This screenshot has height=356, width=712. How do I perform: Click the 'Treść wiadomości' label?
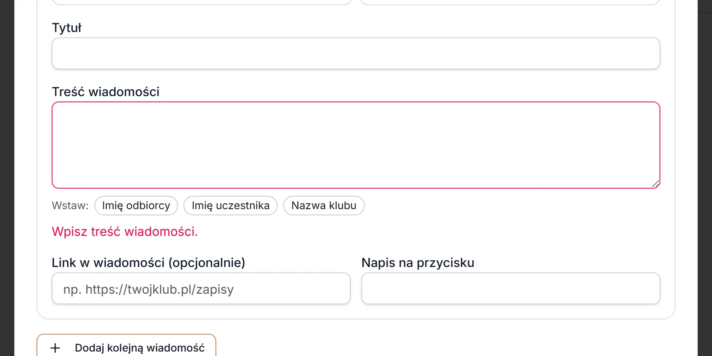(105, 92)
